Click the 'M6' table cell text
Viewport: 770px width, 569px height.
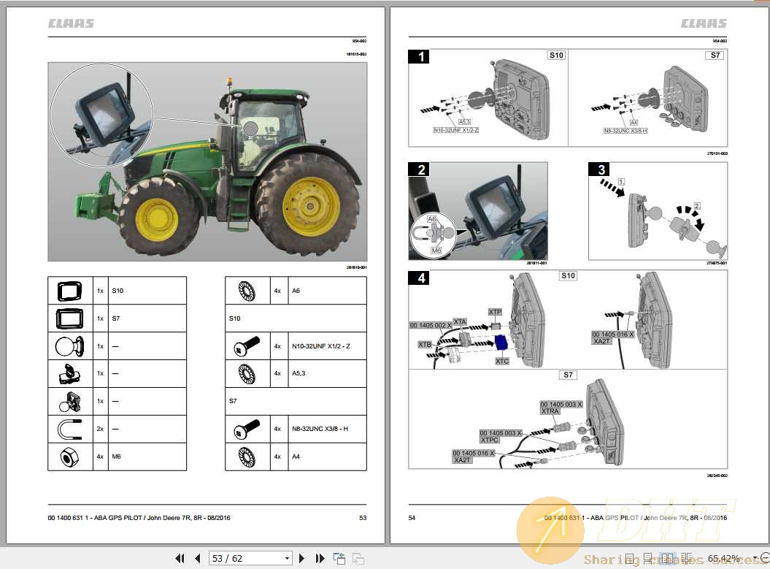(116, 457)
